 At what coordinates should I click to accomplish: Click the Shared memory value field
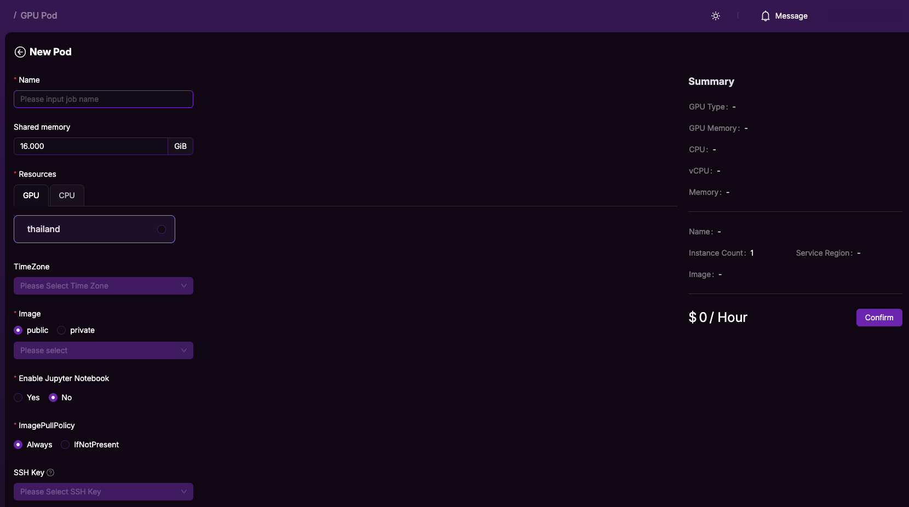point(90,146)
